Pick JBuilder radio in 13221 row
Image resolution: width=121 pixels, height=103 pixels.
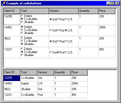point(22,55)
